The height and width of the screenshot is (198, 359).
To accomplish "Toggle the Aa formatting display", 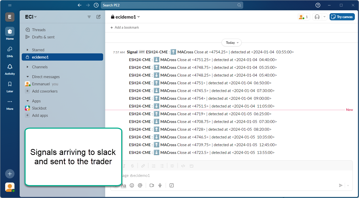I will coord(124,185).
